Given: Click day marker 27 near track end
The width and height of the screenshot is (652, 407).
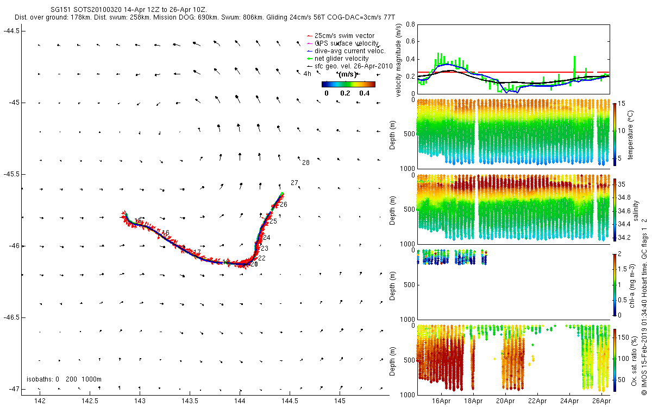Looking at the screenshot, I should click(294, 183).
